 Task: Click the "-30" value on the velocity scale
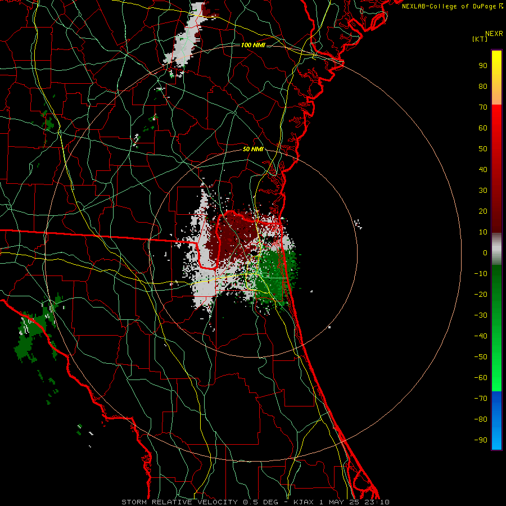click(481, 315)
